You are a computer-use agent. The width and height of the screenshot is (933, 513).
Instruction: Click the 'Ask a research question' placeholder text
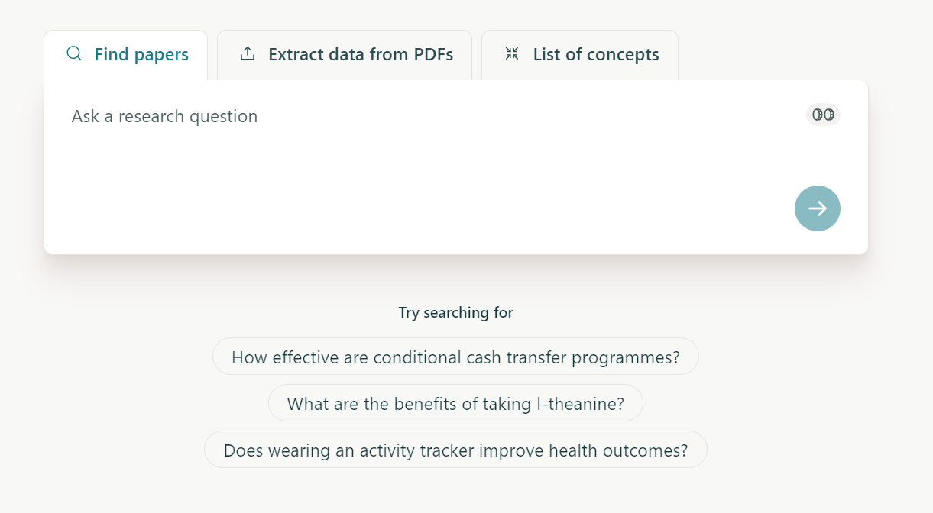(165, 116)
